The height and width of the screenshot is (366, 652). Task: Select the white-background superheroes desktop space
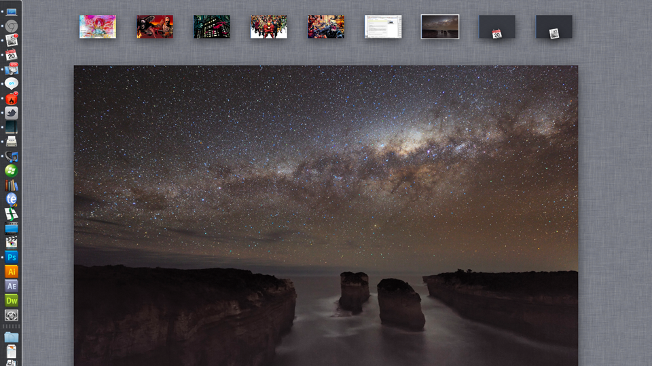pos(269,26)
